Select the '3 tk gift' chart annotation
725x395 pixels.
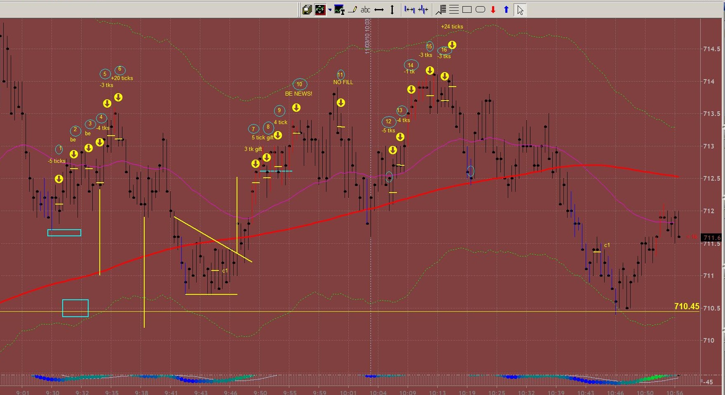tap(253, 149)
